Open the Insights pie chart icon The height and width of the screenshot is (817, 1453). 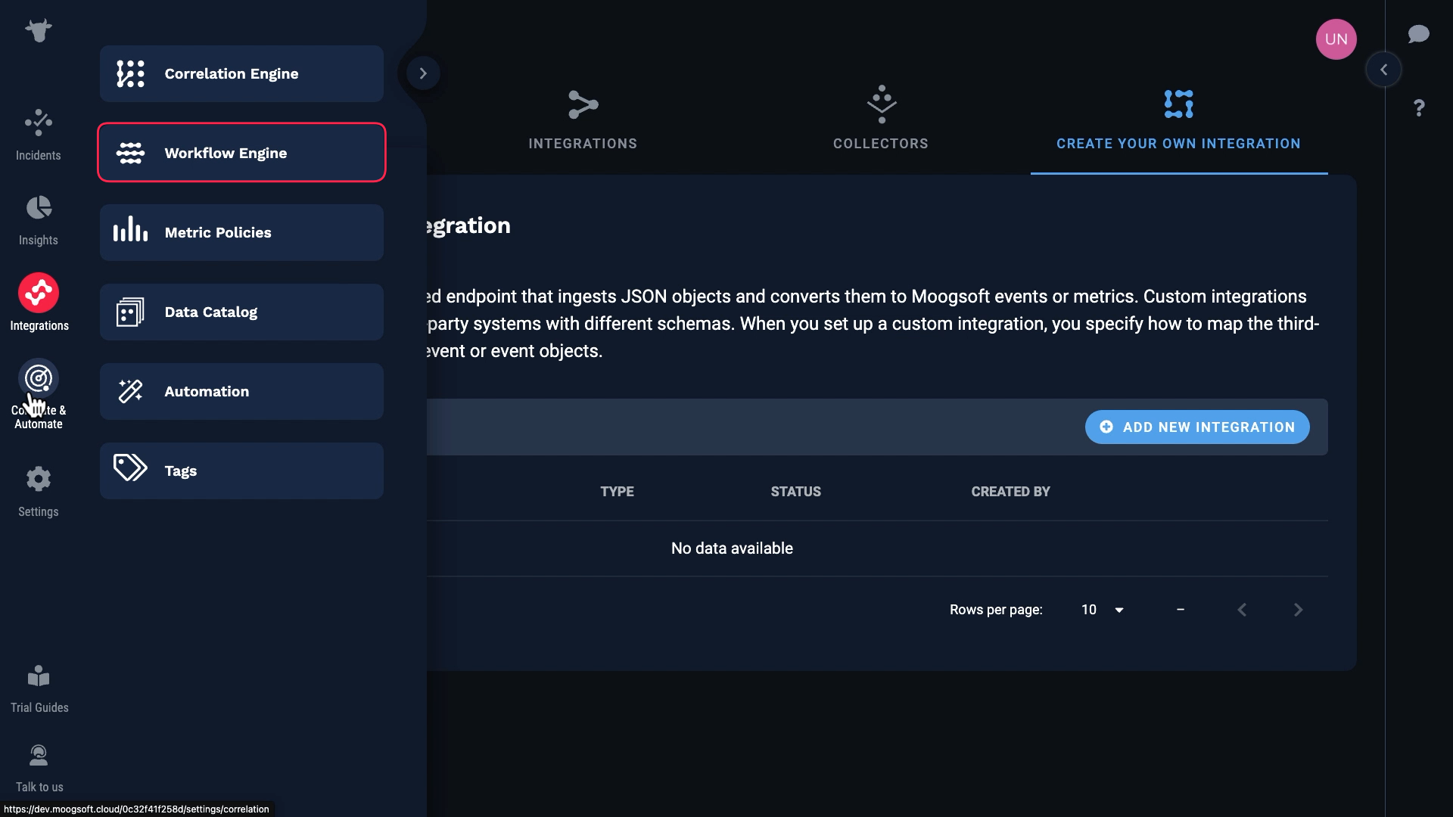click(38, 208)
